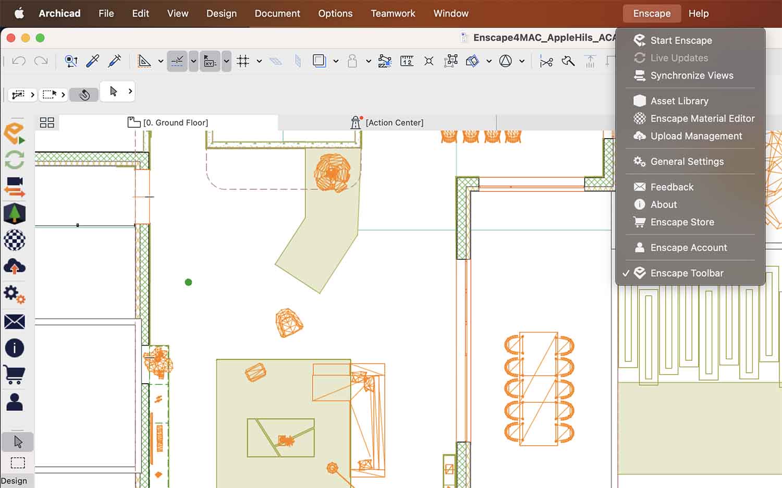Toggle the Magnet gravity tool
This screenshot has width=782, height=488.
pos(84,94)
